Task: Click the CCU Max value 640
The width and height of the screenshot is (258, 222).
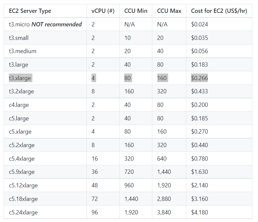Action: point(162,159)
